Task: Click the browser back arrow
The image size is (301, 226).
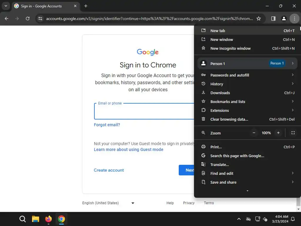Action: click(x=6, y=19)
